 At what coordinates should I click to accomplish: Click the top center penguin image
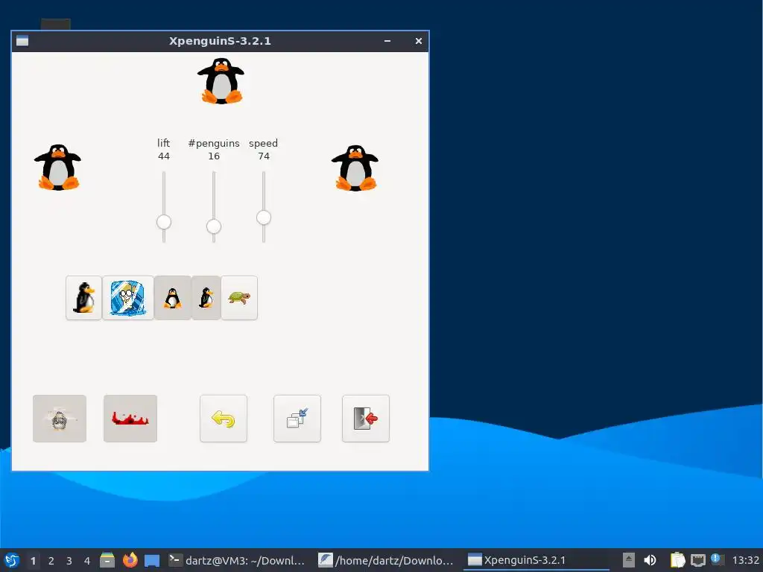point(221,80)
